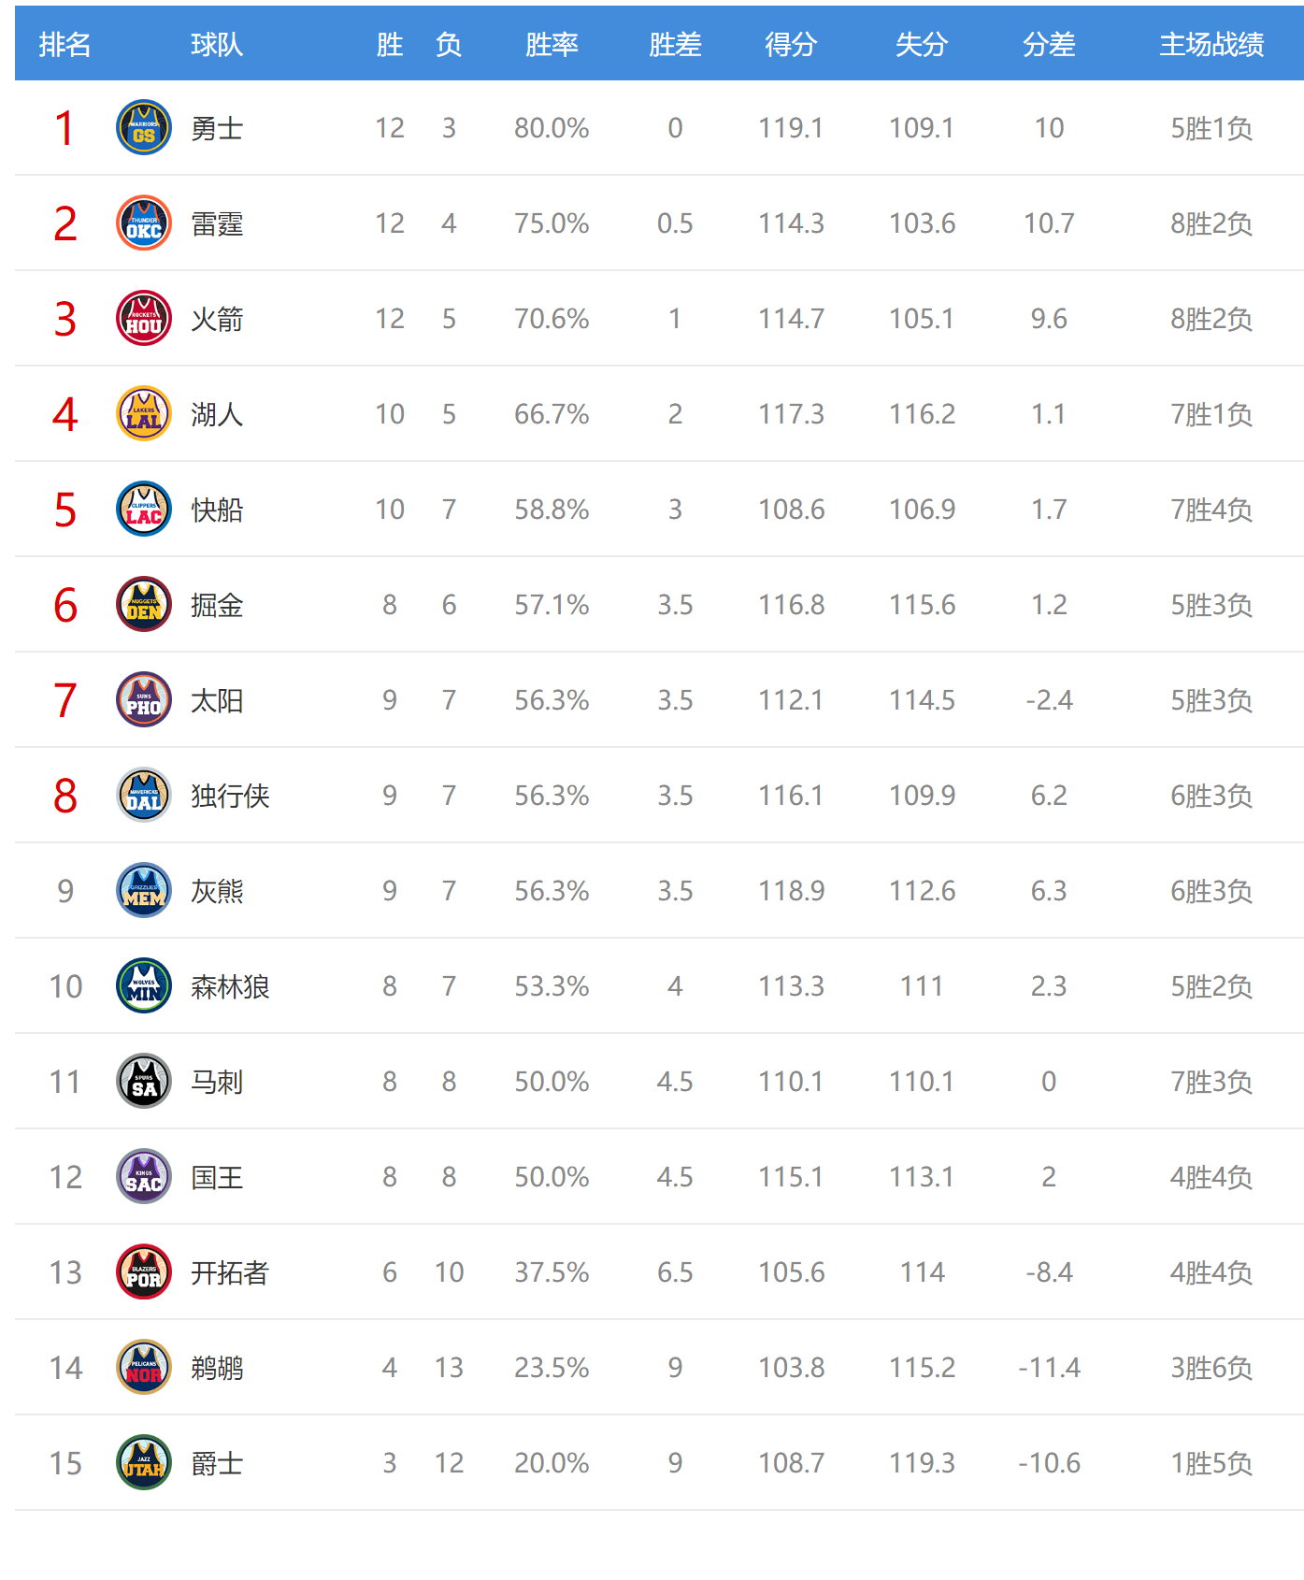Click the Spurs SA logo
This screenshot has height=1580, width=1304.
[x=144, y=1081]
